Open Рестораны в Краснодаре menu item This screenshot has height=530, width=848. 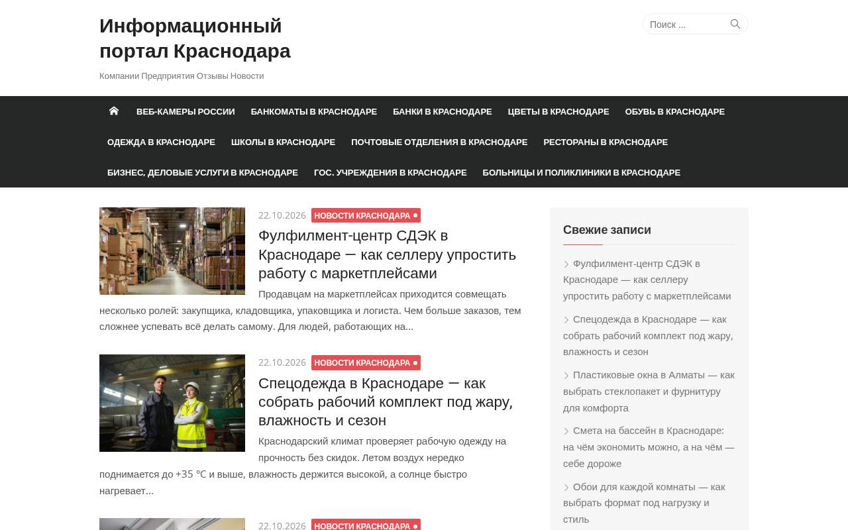(606, 142)
